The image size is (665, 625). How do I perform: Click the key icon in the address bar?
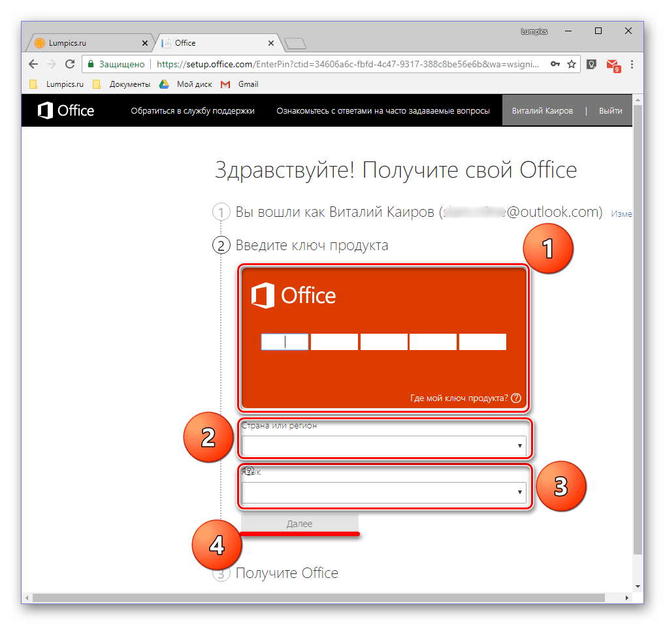click(555, 64)
